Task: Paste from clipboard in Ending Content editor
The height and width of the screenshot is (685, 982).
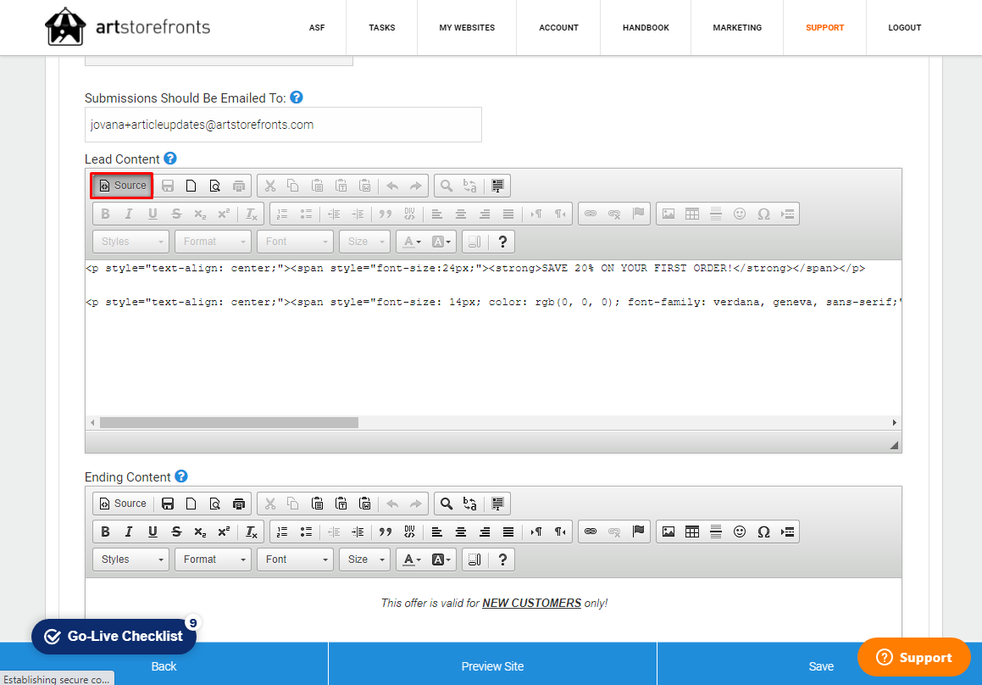Action: (x=318, y=504)
